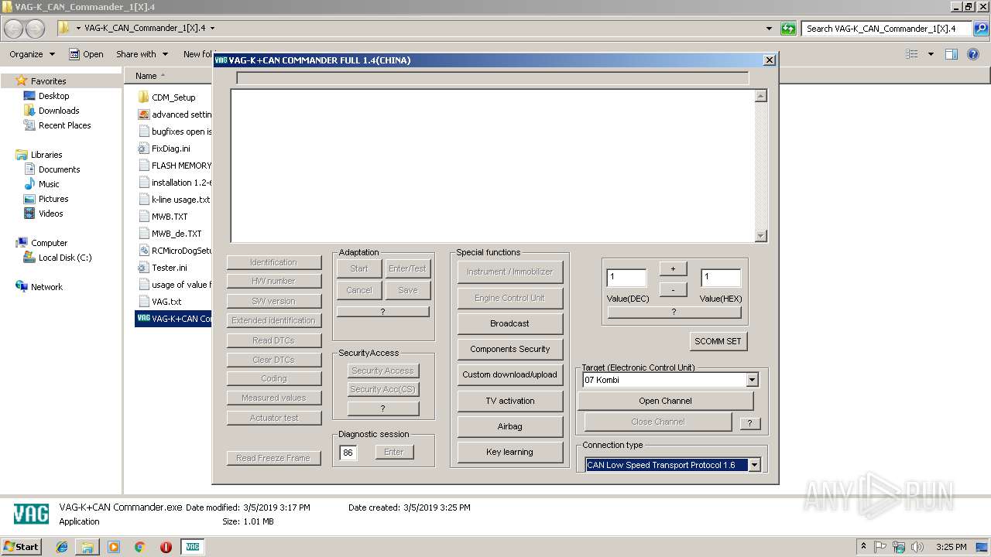
Task: Open Recent Places in navigation pane
Action: (x=64, y=125)
